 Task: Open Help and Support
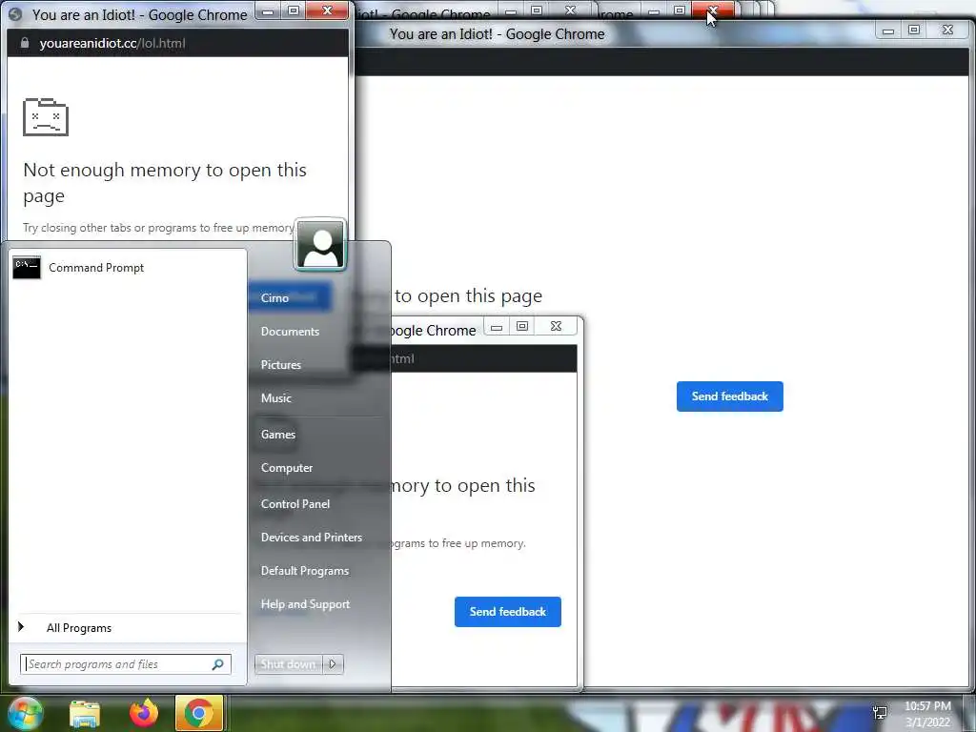(x=306, y=603)
